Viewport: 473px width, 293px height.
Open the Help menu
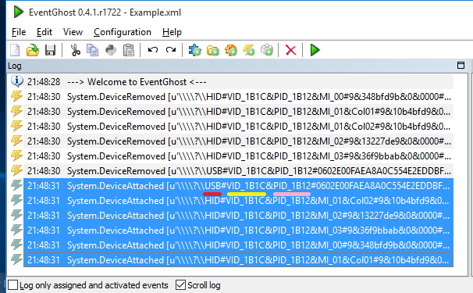pyautogui.click(x=172, y=32)
